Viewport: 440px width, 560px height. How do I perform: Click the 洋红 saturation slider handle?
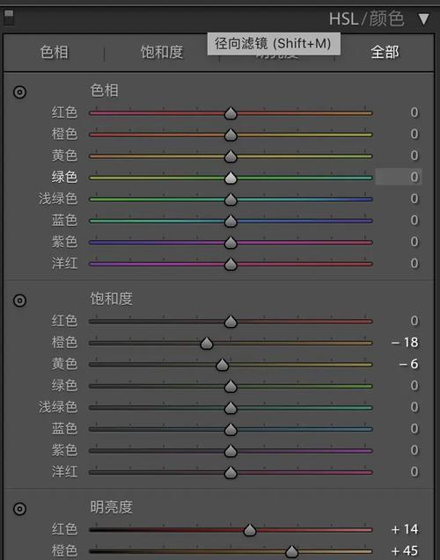pos(231,472)
